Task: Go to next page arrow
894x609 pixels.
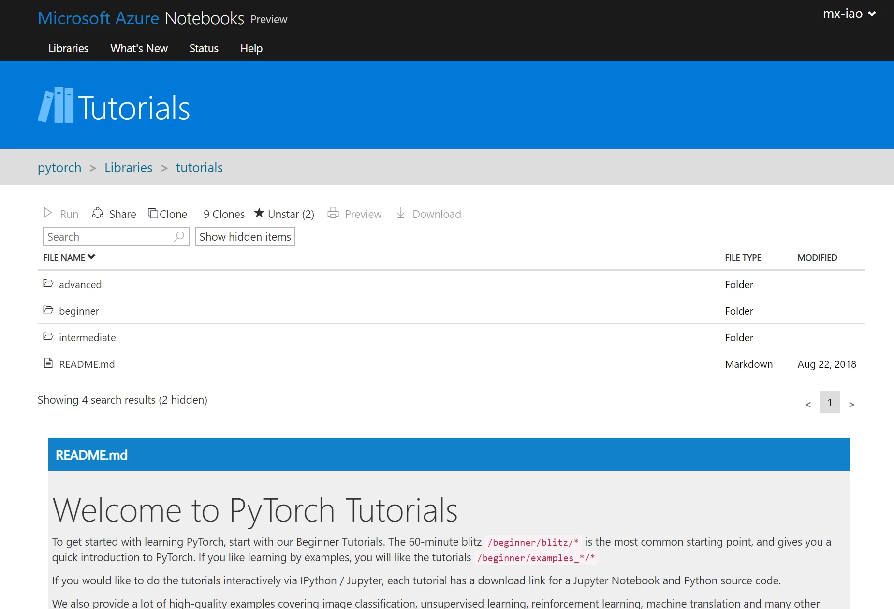Action: pyautogui.click(x=851, y=405)
